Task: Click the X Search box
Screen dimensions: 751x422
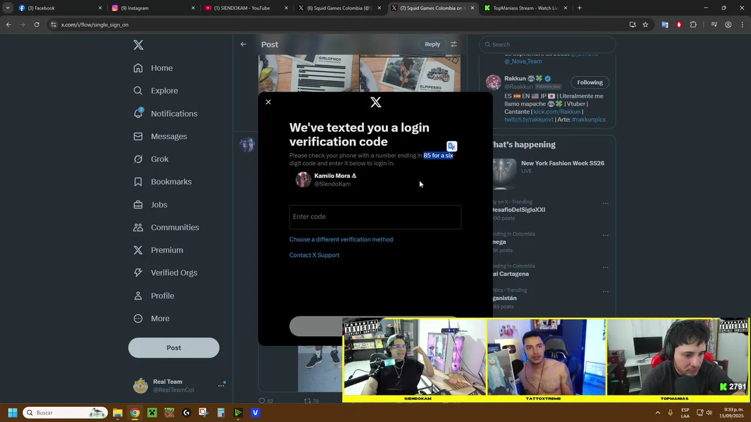Action: (547, 45)
